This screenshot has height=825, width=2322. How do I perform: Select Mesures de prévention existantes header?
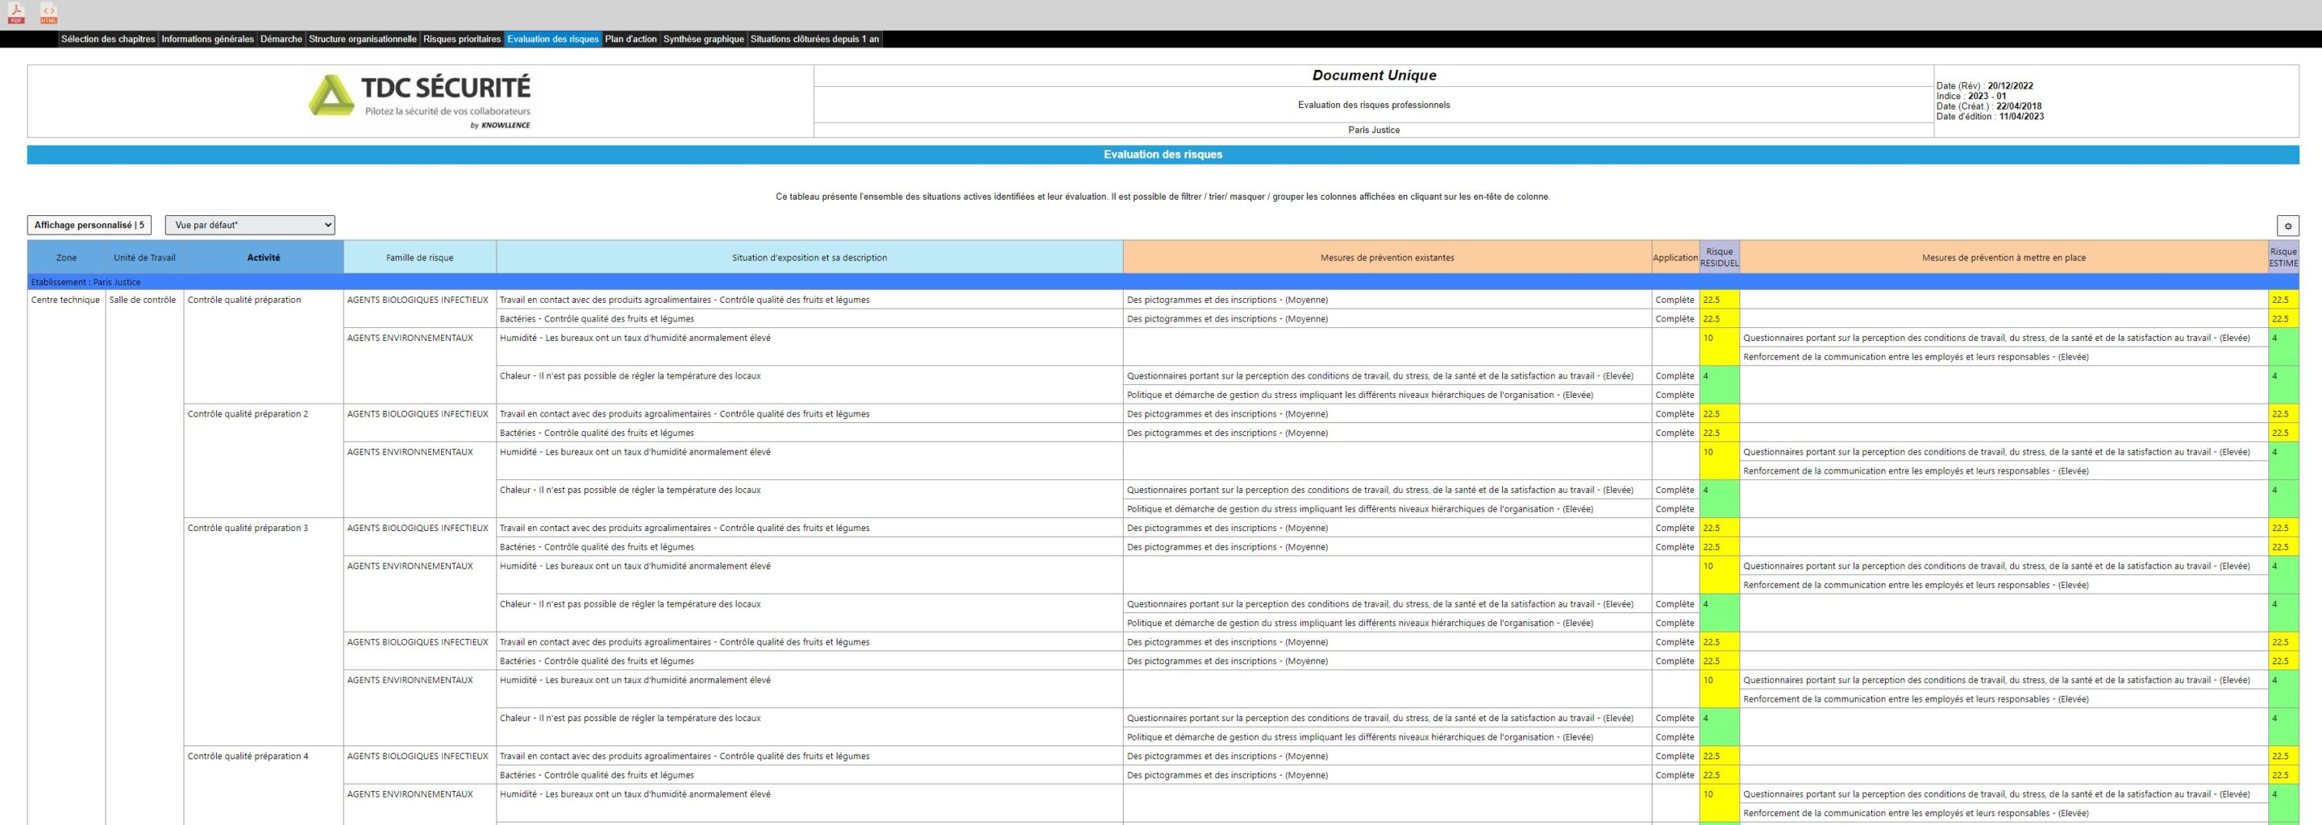point(1388,258)
